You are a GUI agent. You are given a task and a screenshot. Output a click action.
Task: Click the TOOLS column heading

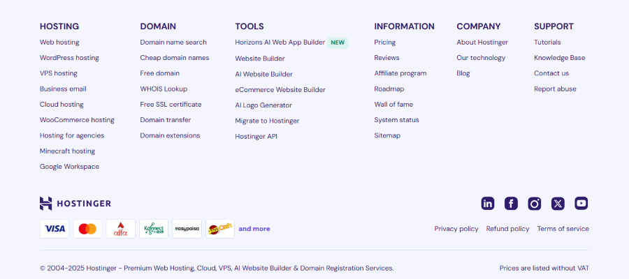[250, 27]
